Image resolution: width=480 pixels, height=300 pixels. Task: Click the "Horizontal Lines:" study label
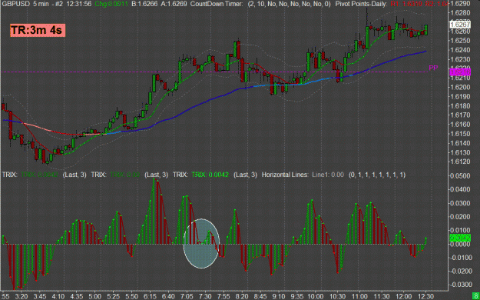[x=285, y=175]
